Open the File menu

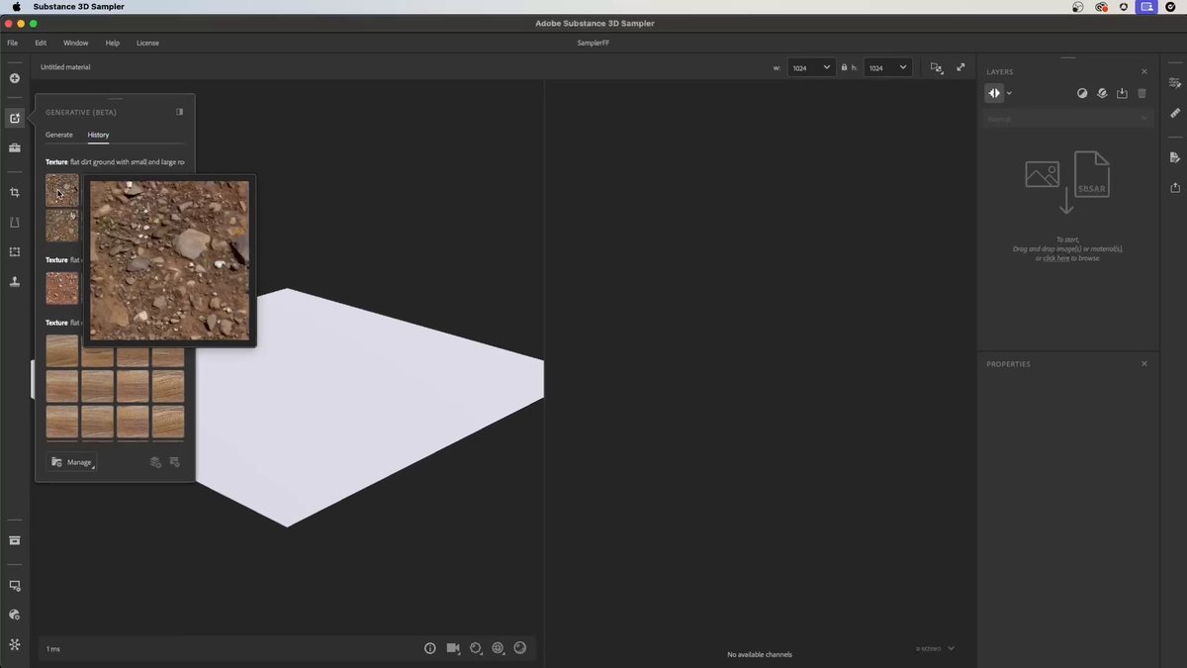(13, 43)
